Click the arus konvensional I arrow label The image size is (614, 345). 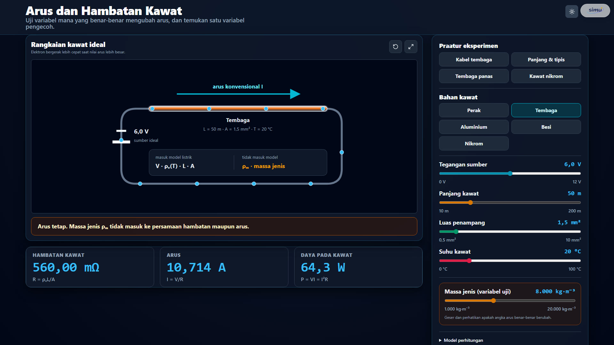click(x=238, y=87)
